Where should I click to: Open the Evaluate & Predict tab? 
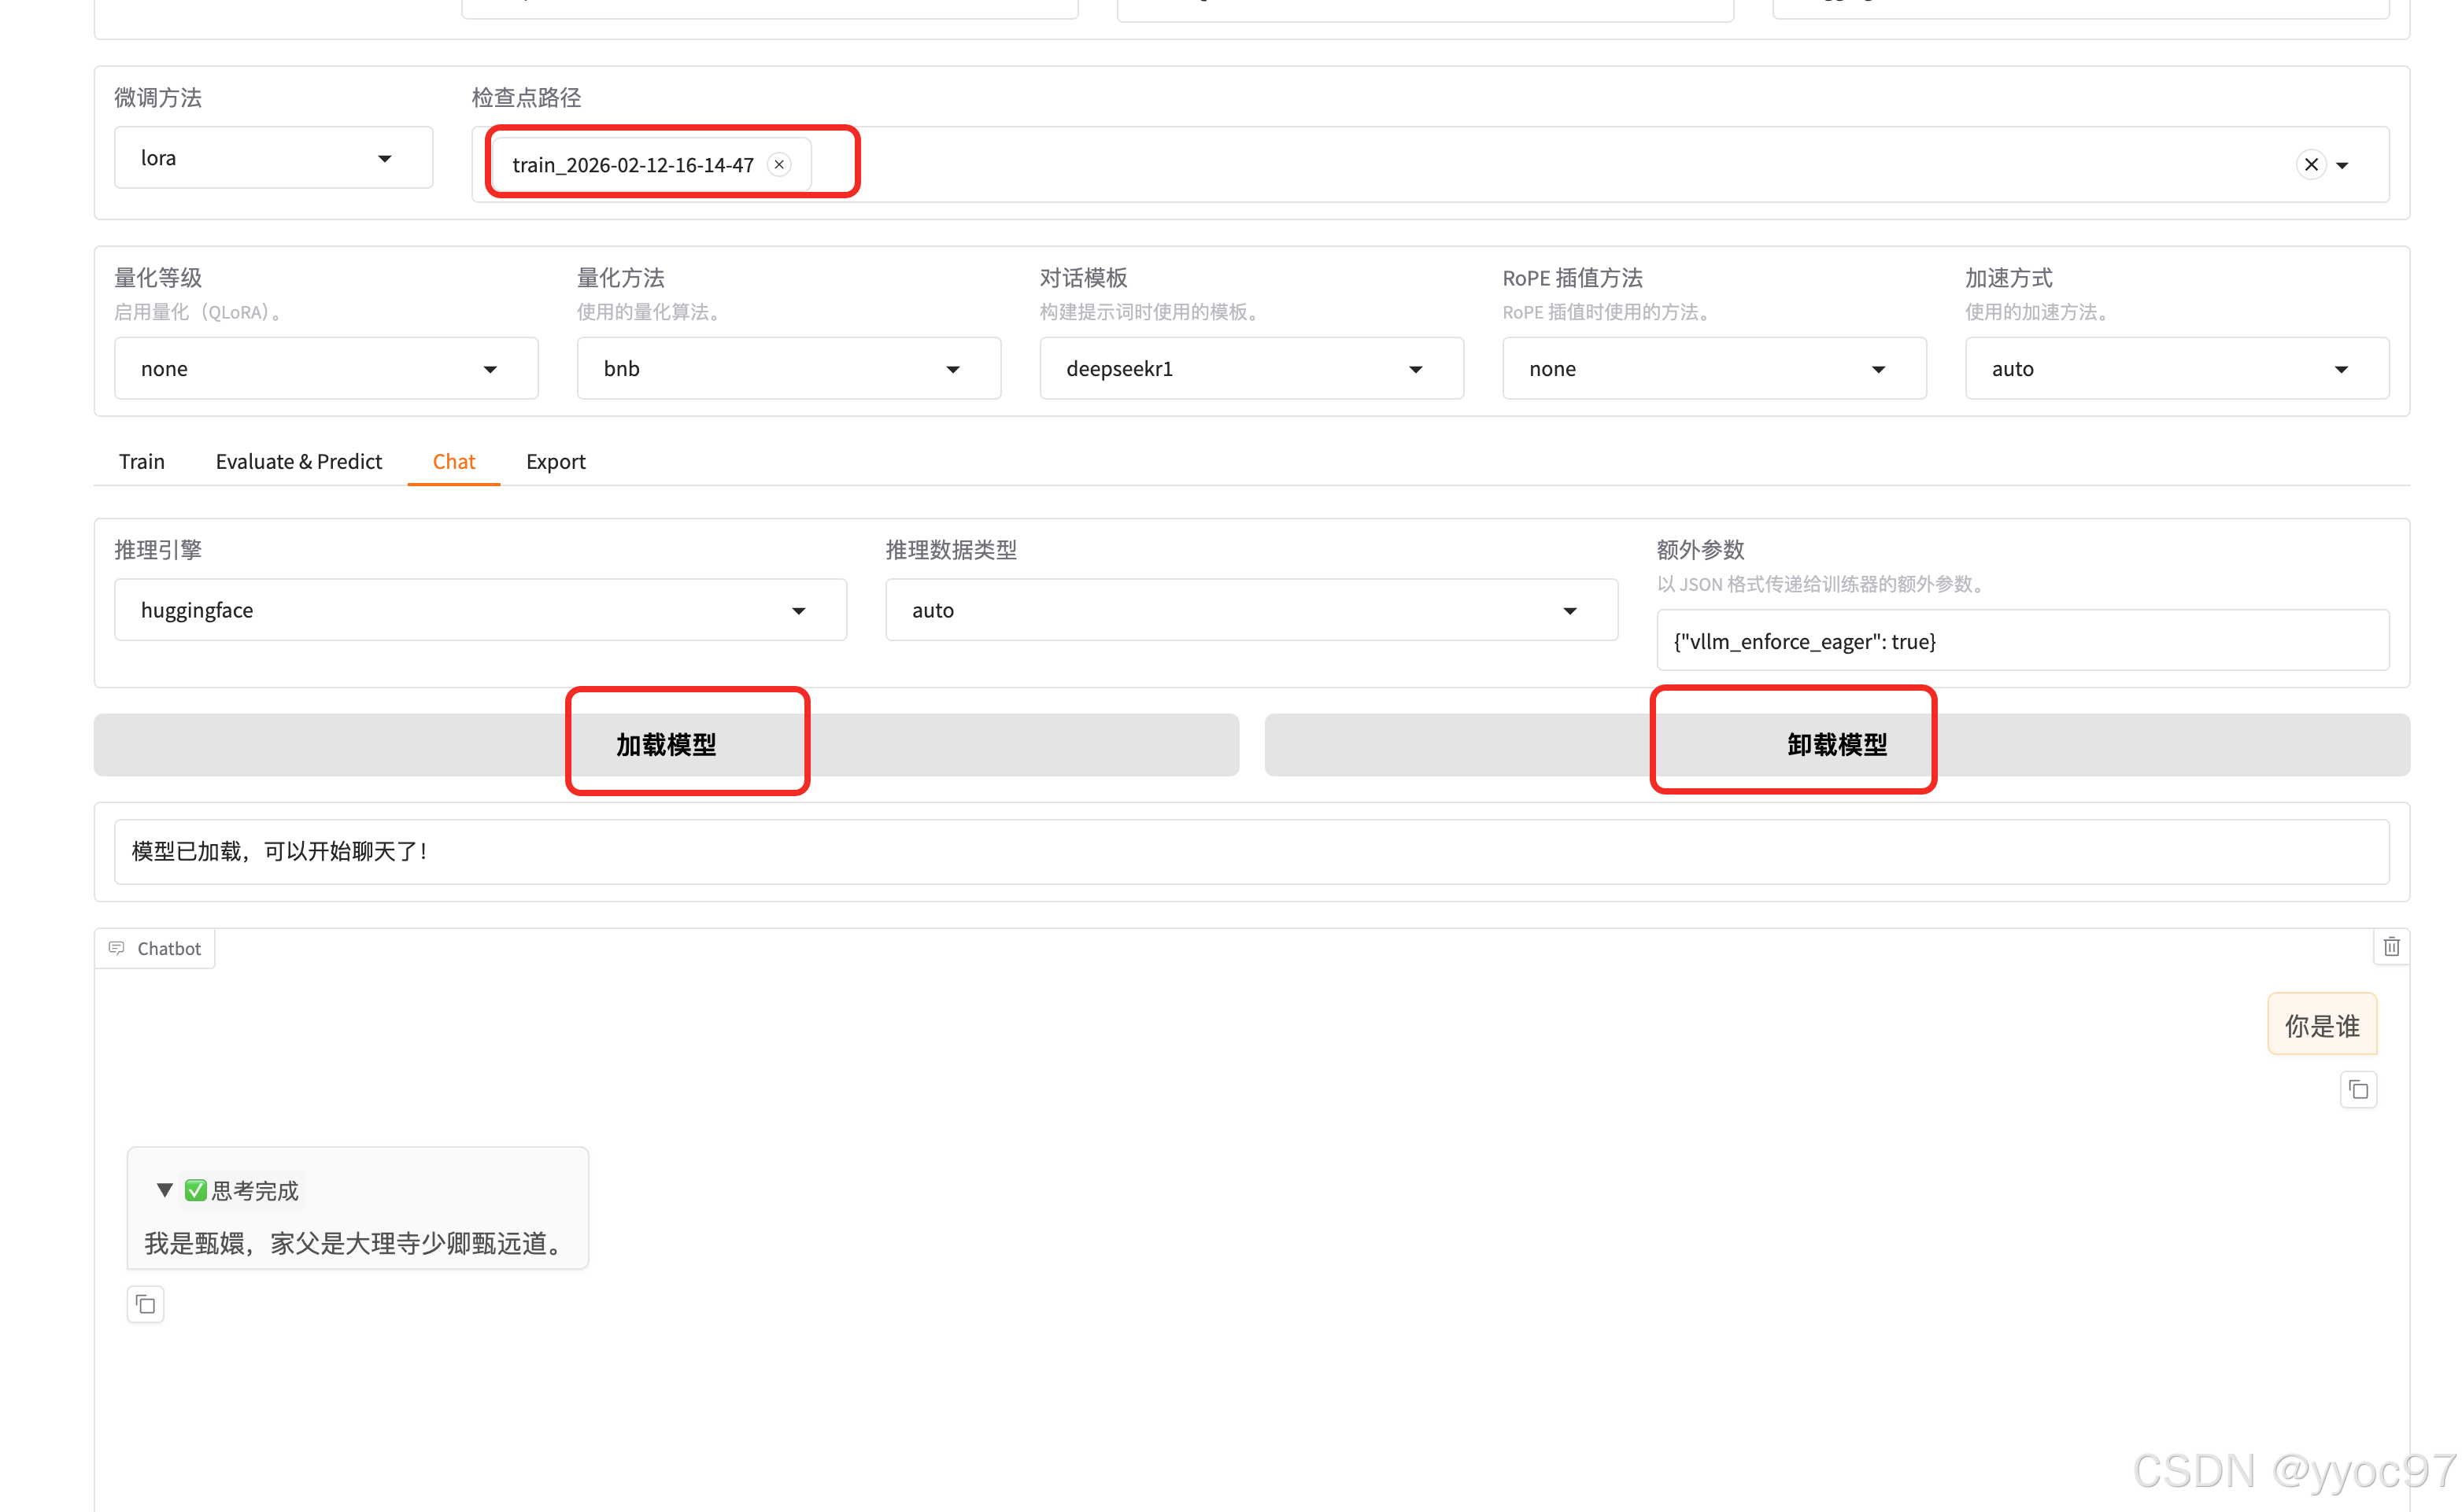pos(298,461)
